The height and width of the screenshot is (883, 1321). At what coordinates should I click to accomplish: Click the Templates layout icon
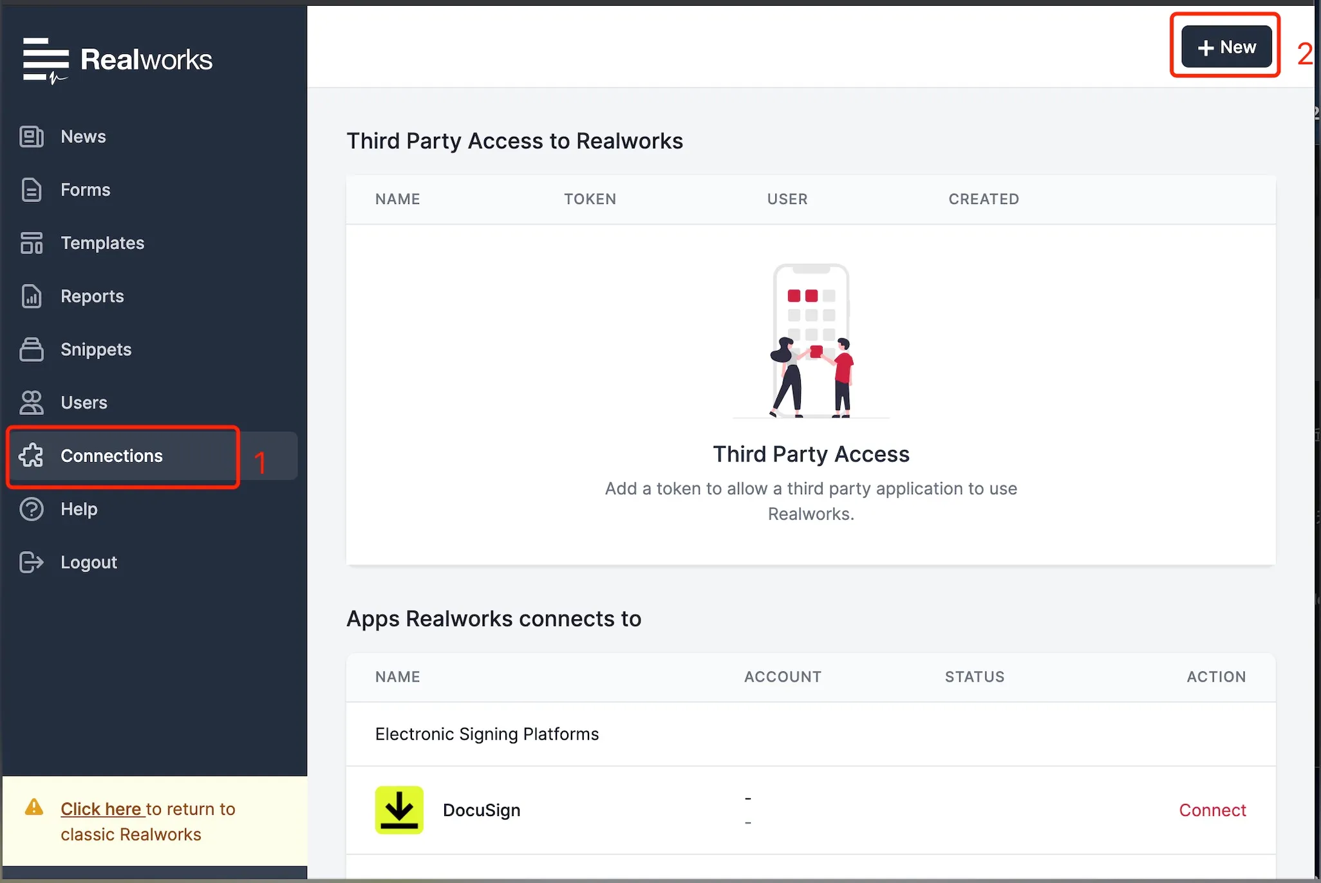click(31, 243)
